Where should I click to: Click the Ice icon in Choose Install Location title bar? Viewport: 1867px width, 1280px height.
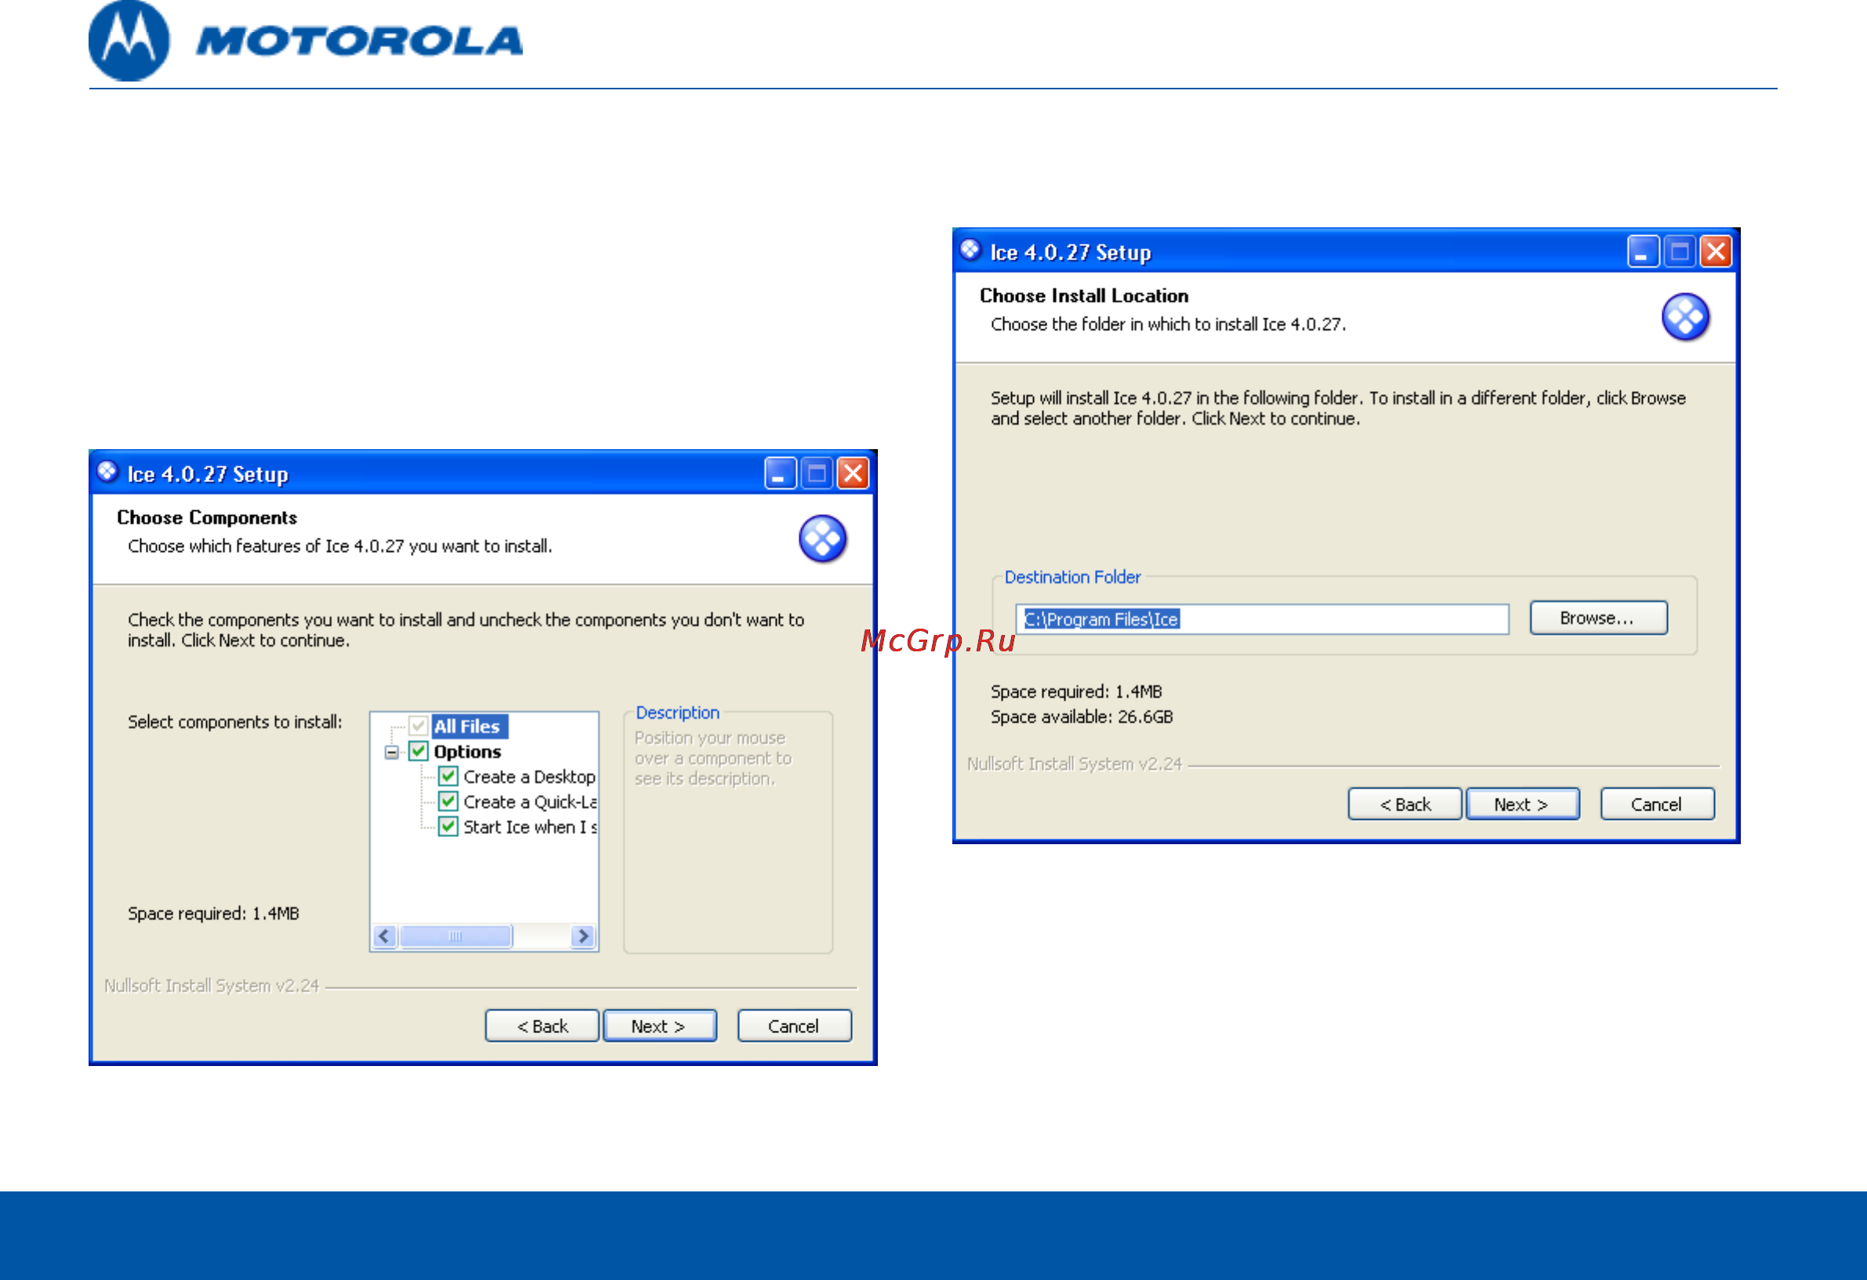(970, 250)
